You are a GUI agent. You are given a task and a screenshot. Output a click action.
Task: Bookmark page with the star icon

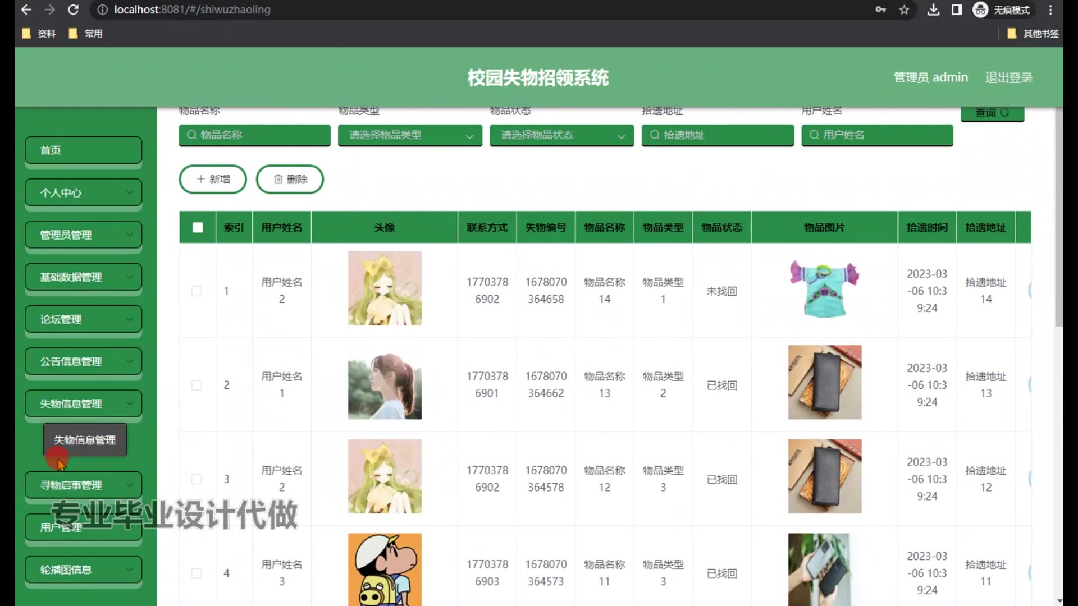coord(904,10)
